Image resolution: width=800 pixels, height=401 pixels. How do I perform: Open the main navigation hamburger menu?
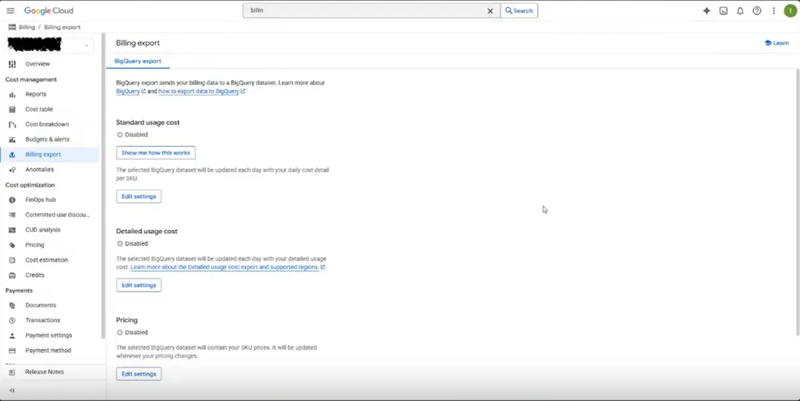pos(10,11)
